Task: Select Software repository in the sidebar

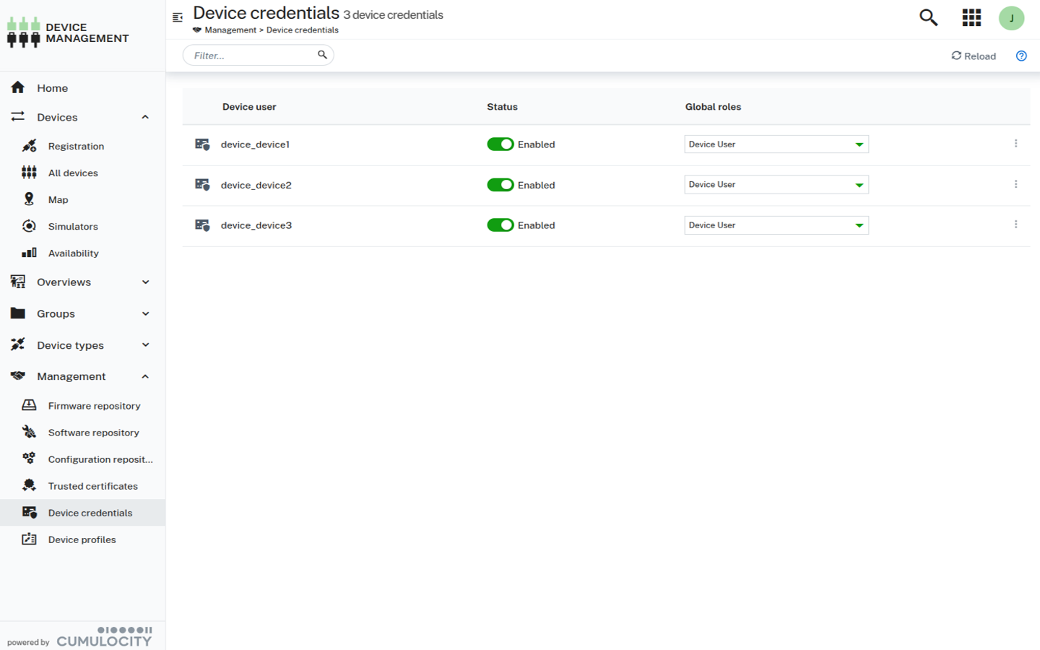Action: (x=94, y=432)
